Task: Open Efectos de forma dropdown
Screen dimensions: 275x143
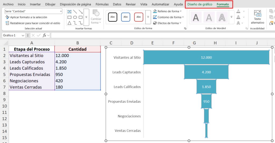Action: (x=167, y=23)
